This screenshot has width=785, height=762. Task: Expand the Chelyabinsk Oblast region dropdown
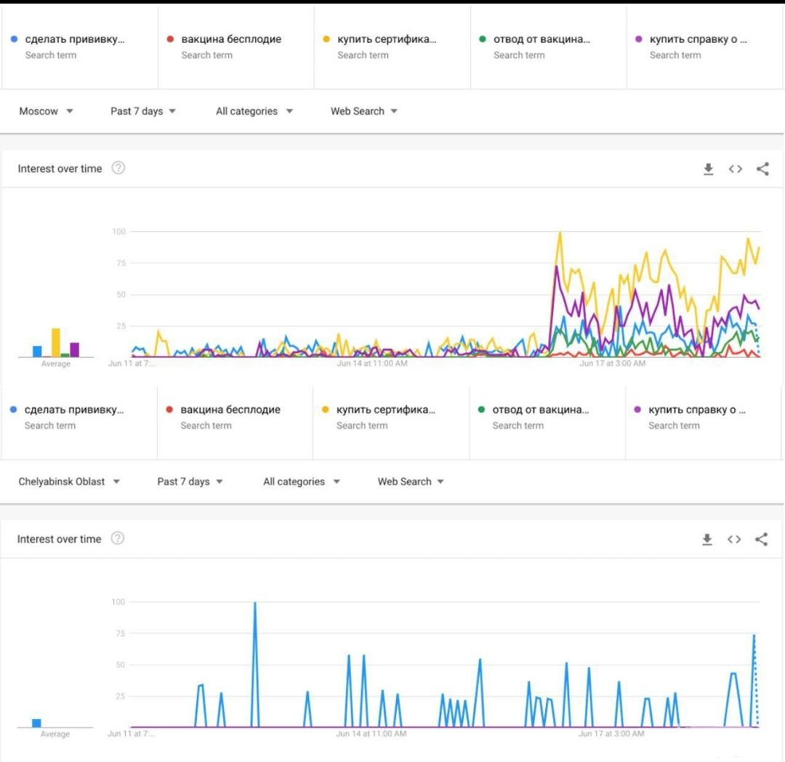pos(70,481)
